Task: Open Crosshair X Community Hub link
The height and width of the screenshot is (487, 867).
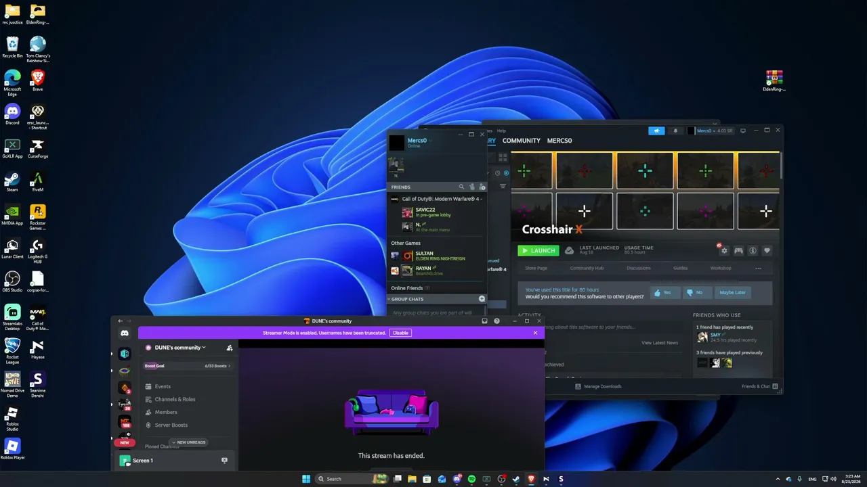Action: (587, 268)
